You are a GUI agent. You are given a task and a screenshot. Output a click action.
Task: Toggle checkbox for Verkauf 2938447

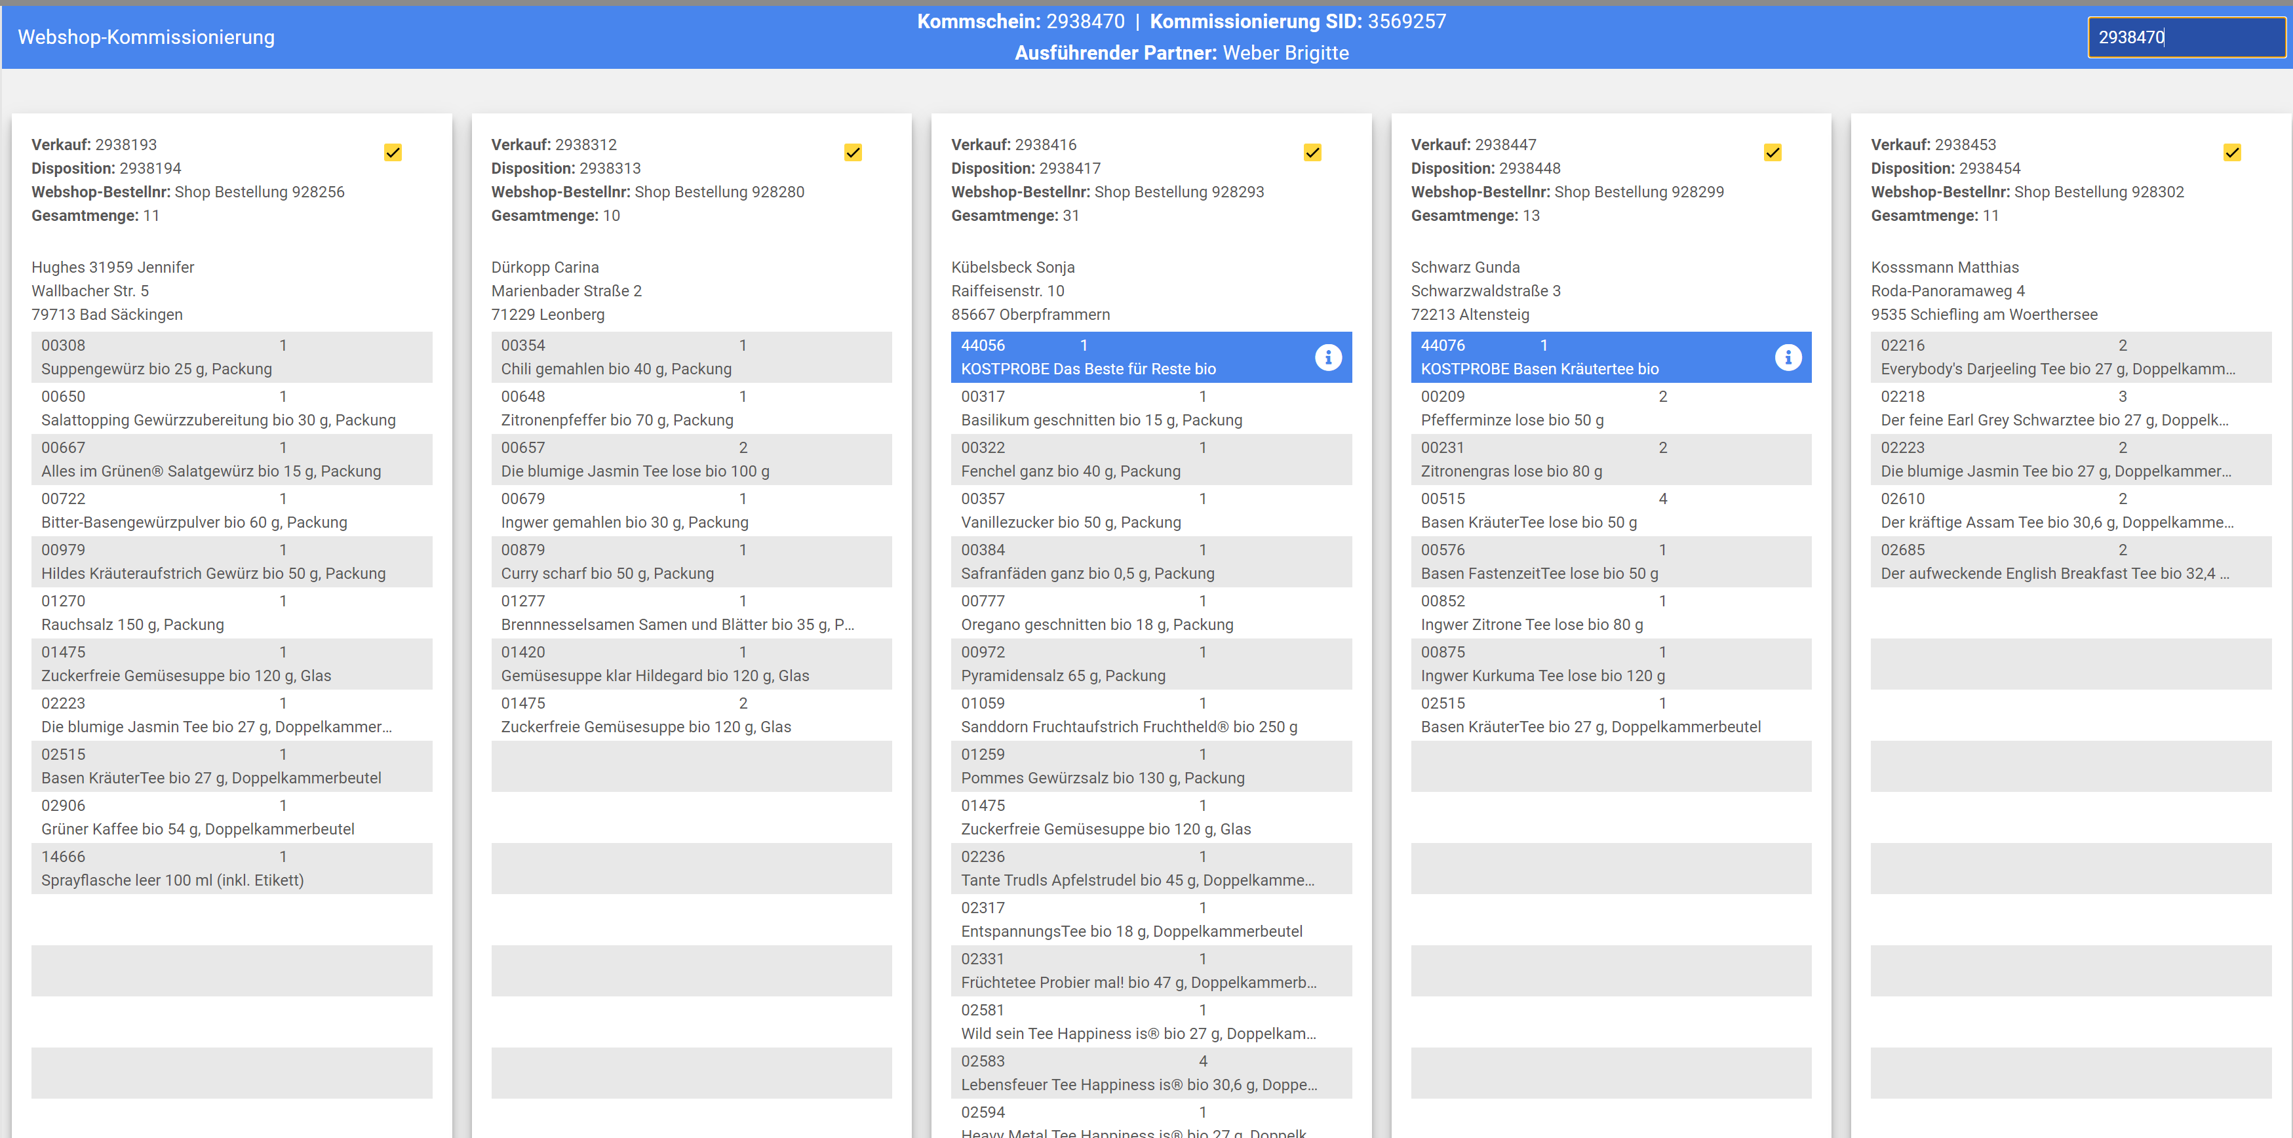coord(1773,152)
